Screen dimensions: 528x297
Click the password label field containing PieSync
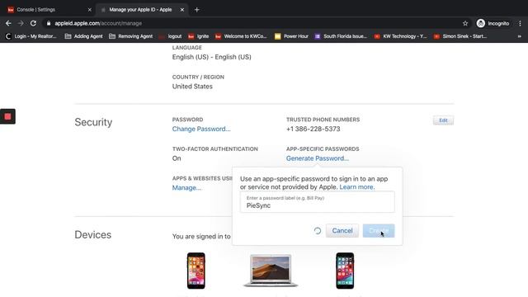coord(317,202)
